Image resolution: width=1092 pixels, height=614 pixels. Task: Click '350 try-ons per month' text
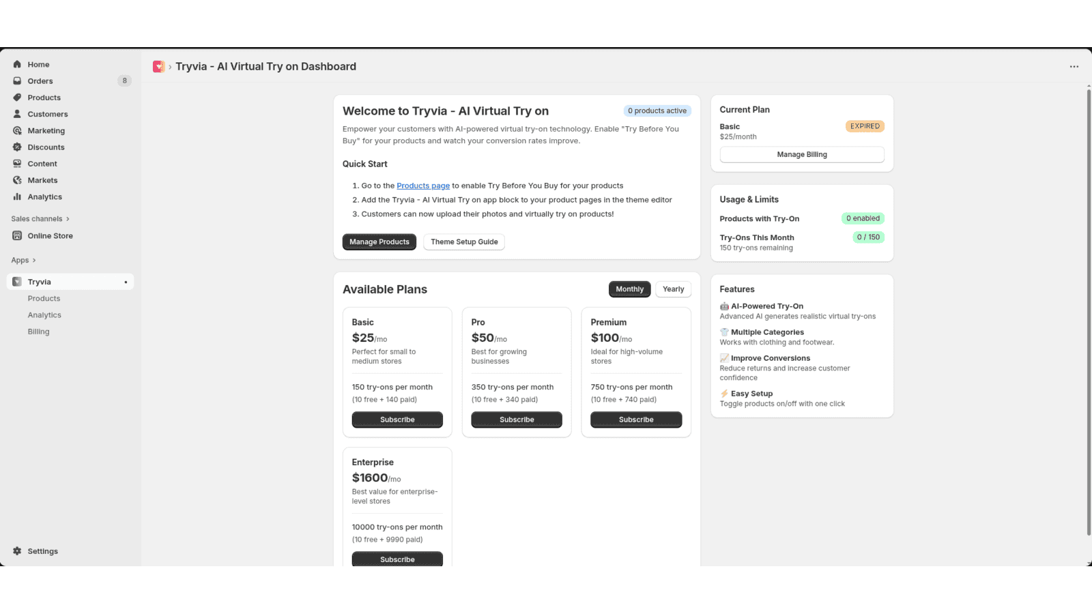513,387
